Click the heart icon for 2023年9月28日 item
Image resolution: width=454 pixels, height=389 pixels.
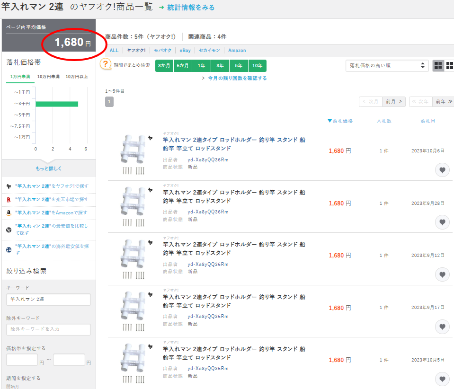click(442, 222)
